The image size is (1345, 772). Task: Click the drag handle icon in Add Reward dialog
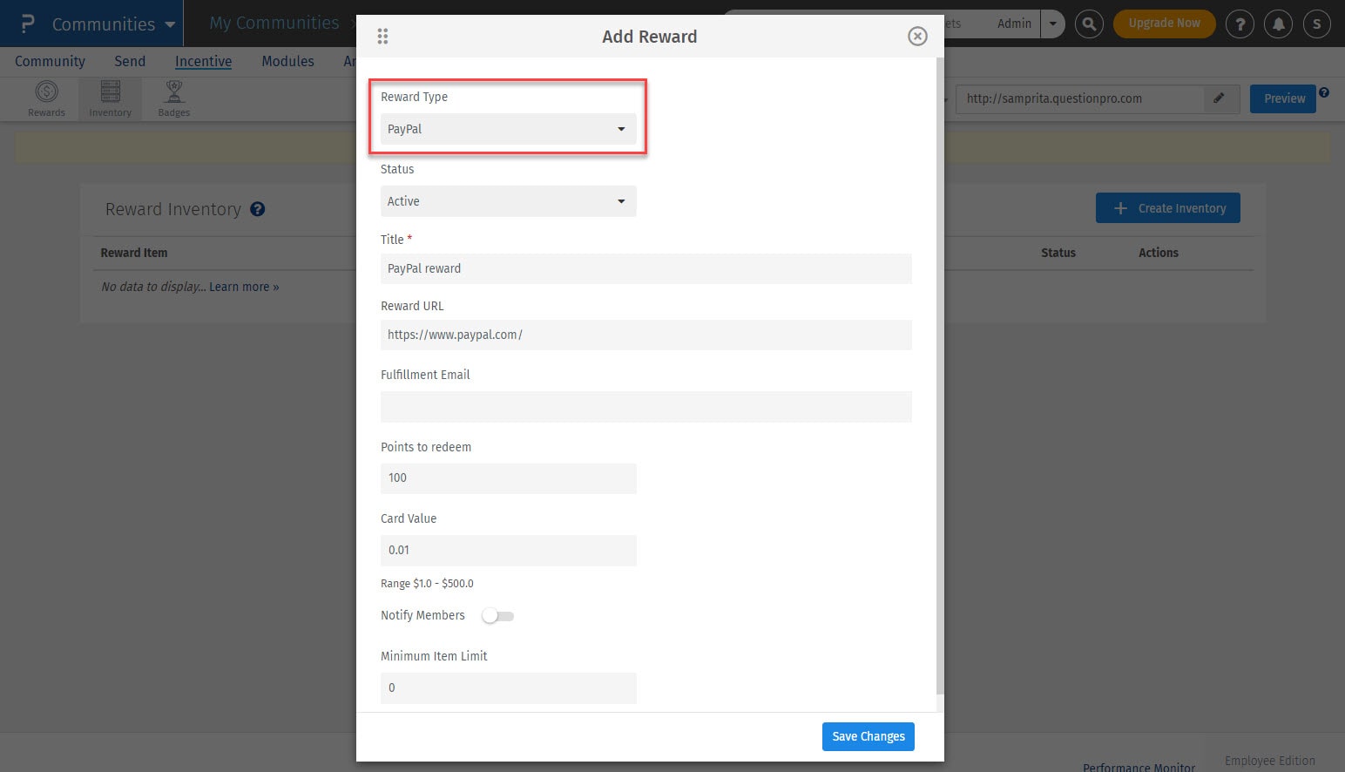[x=382, y=37]
